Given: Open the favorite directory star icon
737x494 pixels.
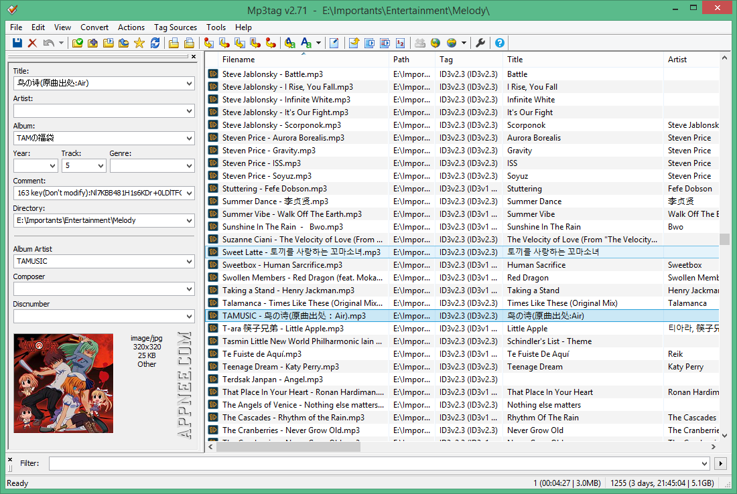Looking at the screenshot, I should point(139,43).
